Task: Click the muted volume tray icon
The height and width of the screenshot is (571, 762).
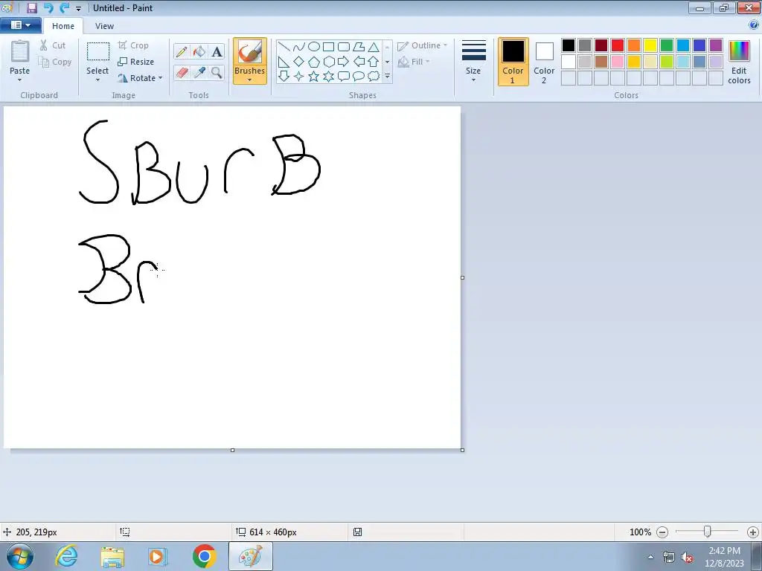Action: 687,558
